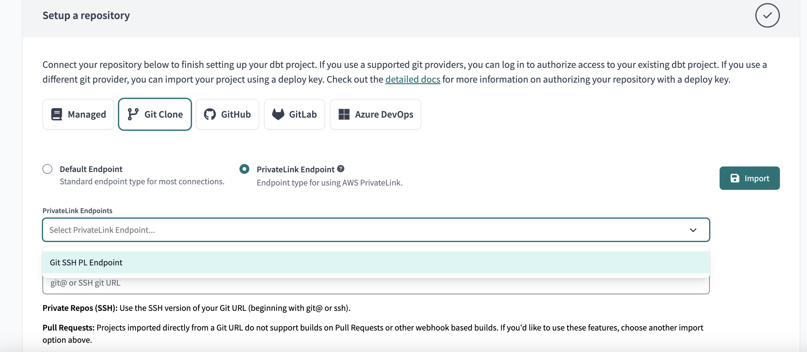Switch to the GitHub provider tab
Image resolution: width=807 pixels, height=352 pixels.
[x=227, y=114]
